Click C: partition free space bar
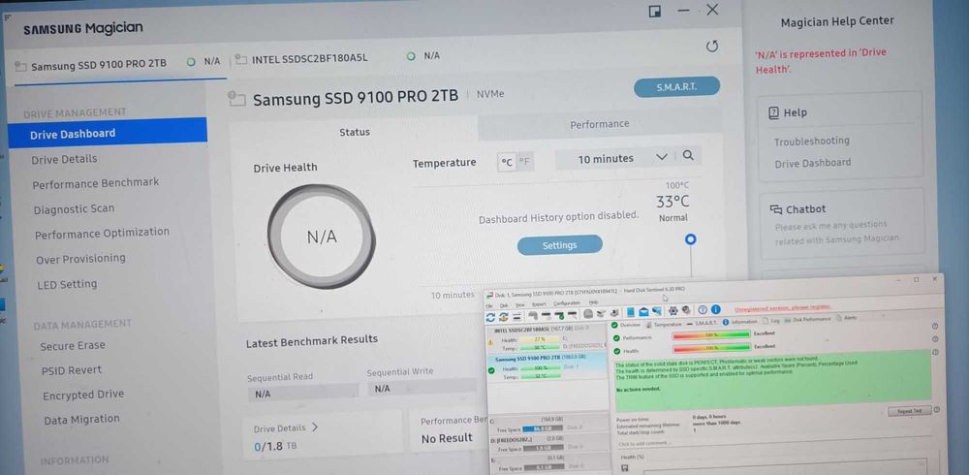The width and height of the screenshot is (969, 475). tap(543, 428)
